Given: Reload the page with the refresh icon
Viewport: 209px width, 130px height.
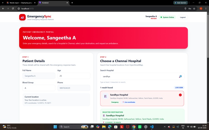Looking at the screenshot, I should click(13, 9).
